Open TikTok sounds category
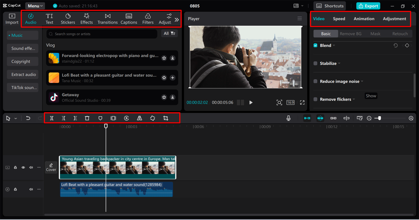 [23, 87]
